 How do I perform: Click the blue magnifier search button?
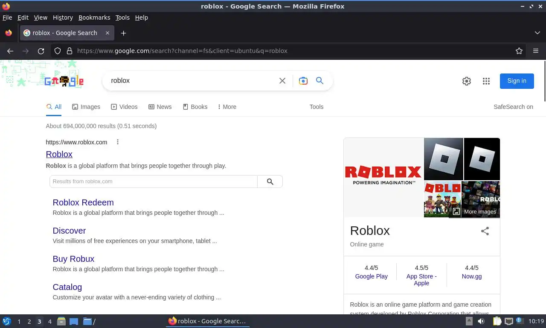click(x=319, y=80)
